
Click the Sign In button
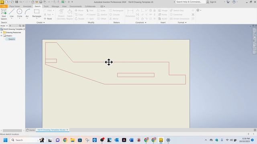[x=211, y=2]
